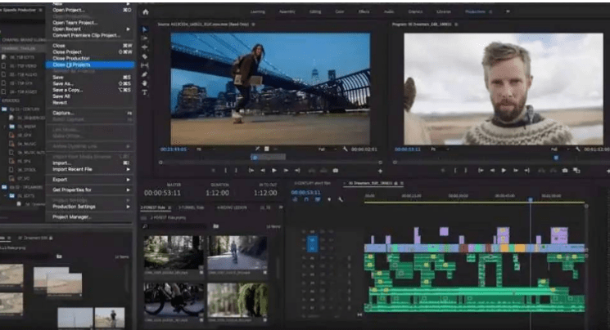The image size is (610, 330).
Task: Open Program monitor zoom Fit dropdown
Action: [438, 149]
